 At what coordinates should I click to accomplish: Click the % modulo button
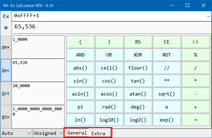(x=196, y=55)
